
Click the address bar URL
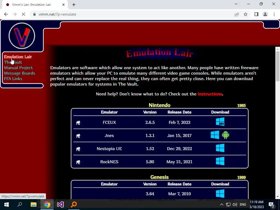tap(57, 14)
